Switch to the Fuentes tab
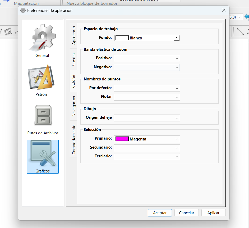The width and height of the screenshot is (249, 228). pyautogui.click(x=74, y=60)
